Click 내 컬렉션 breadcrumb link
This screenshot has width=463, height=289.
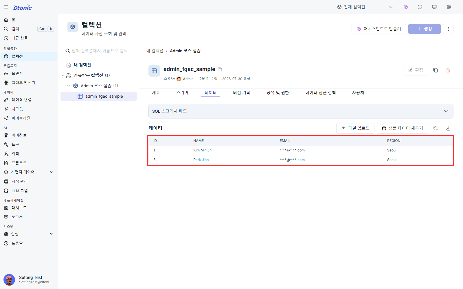(x=155, y=51)
